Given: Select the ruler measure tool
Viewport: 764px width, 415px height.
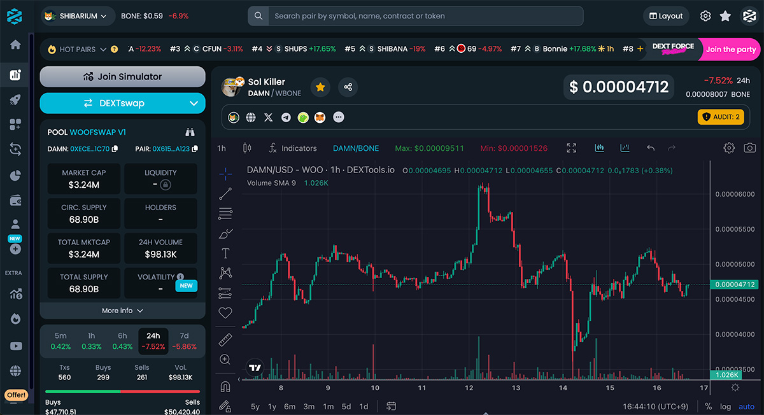Looking at the screenshot, I should tap(225, 339).
